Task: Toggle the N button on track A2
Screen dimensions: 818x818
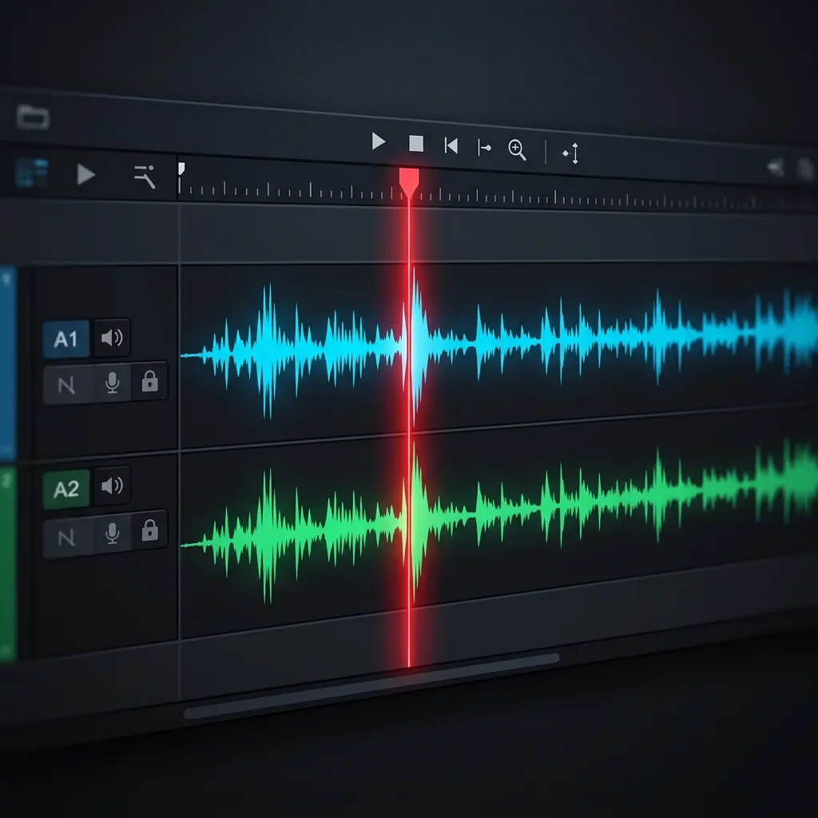Action: pos(67,538)
